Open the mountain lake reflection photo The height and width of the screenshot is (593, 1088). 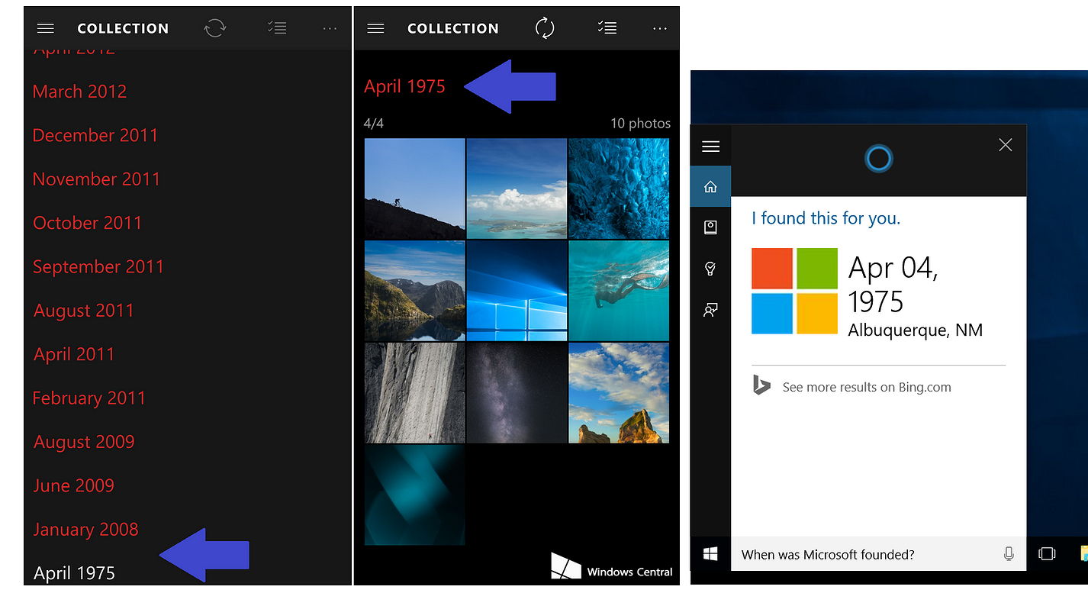(x=414, y=291)
